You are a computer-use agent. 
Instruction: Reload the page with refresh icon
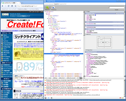point(8,6)
